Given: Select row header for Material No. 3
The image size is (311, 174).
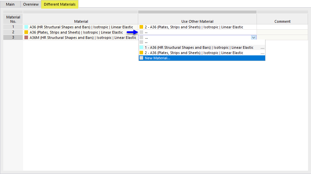Looking at the screenshot, I should click(13, 37).
